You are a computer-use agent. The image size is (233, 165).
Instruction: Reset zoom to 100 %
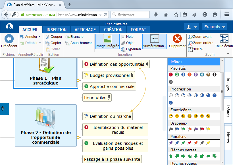pyautogui.click(x=195, y=49)
